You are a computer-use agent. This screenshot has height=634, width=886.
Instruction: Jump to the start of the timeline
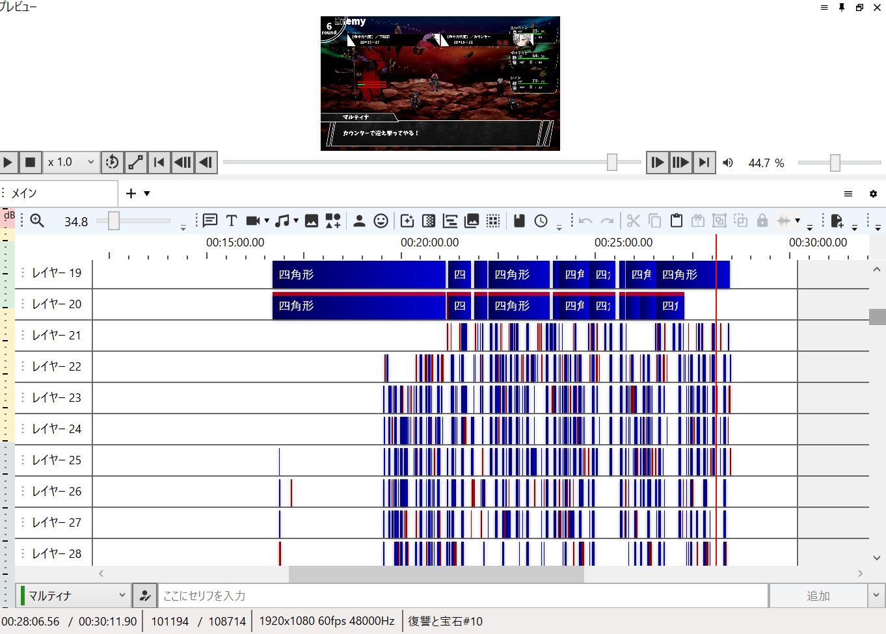pos(159,162)
